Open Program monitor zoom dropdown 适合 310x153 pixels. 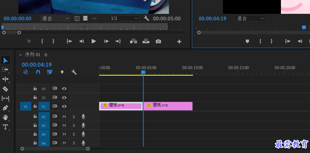point(250,19)
